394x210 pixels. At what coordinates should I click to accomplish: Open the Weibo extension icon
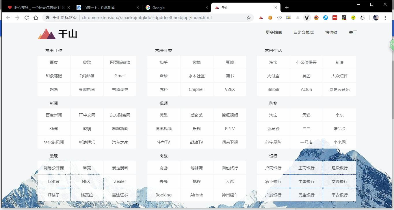(x=316, y=18)
